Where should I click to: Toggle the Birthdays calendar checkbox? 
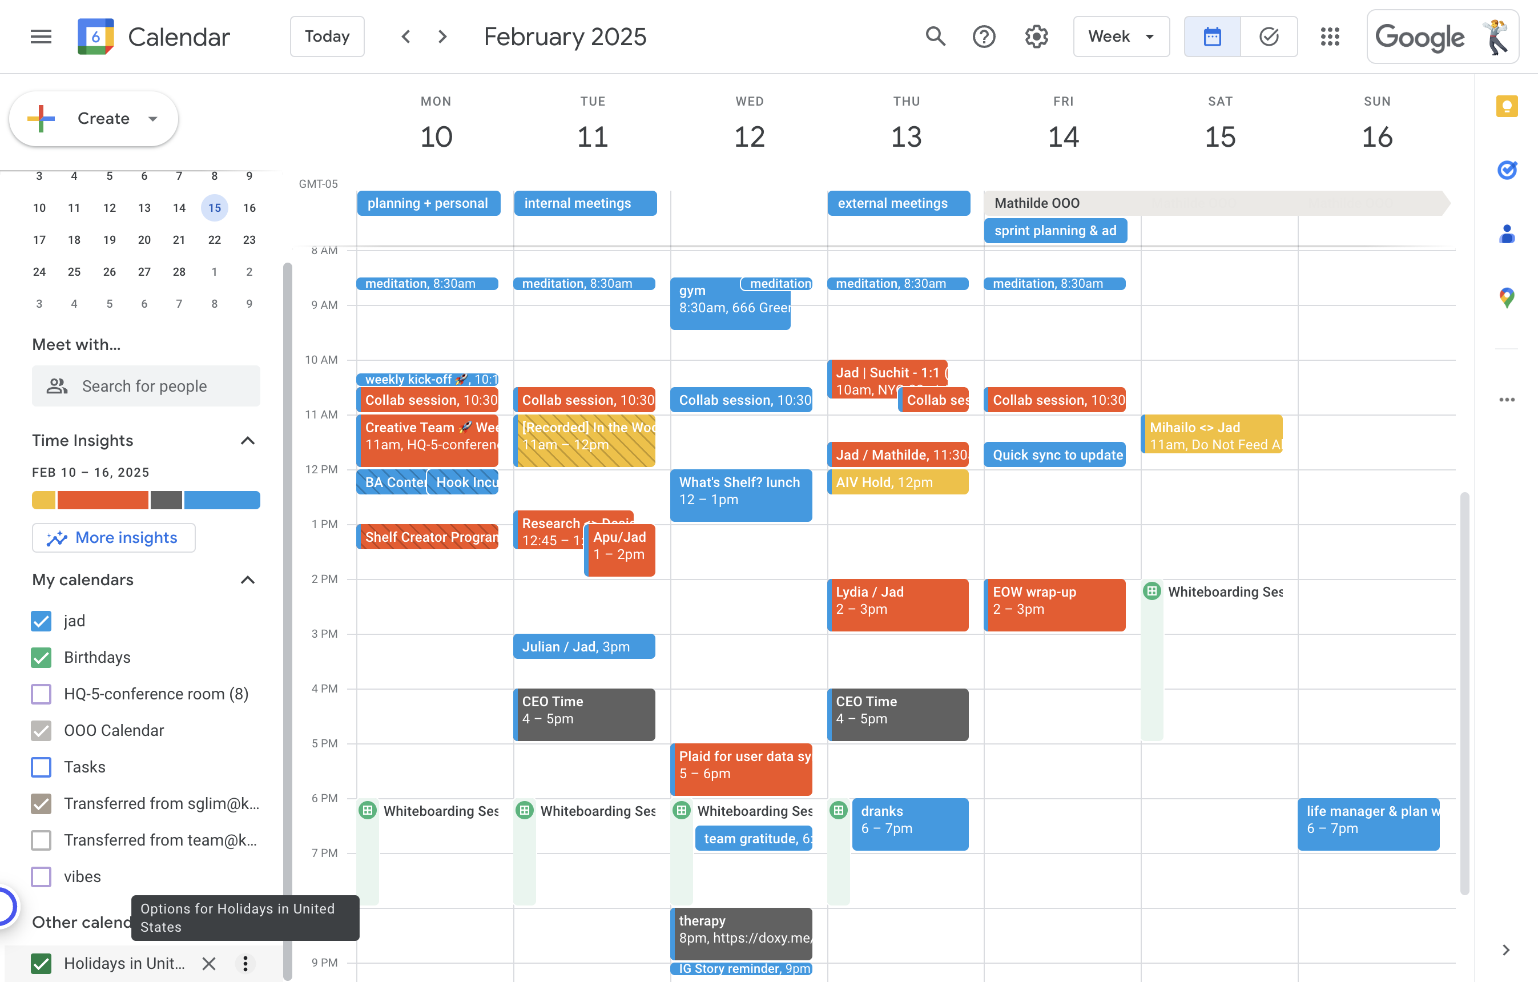pyautogui.click(x=41, y=657)
